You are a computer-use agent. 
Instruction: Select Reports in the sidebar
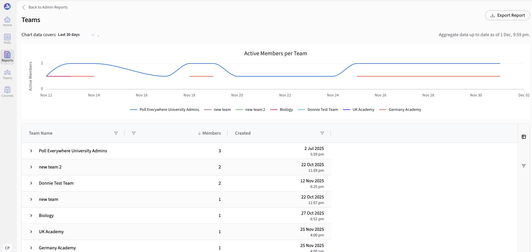click(7, 57)
